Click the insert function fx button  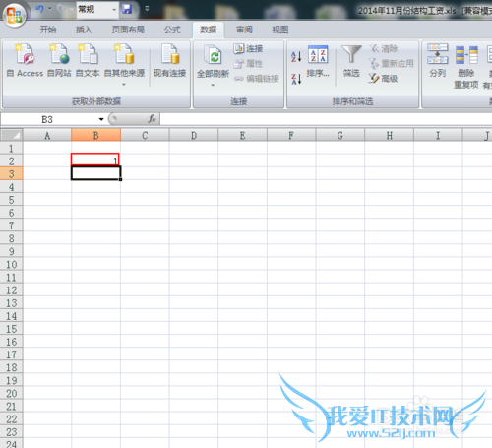[152, 119]
